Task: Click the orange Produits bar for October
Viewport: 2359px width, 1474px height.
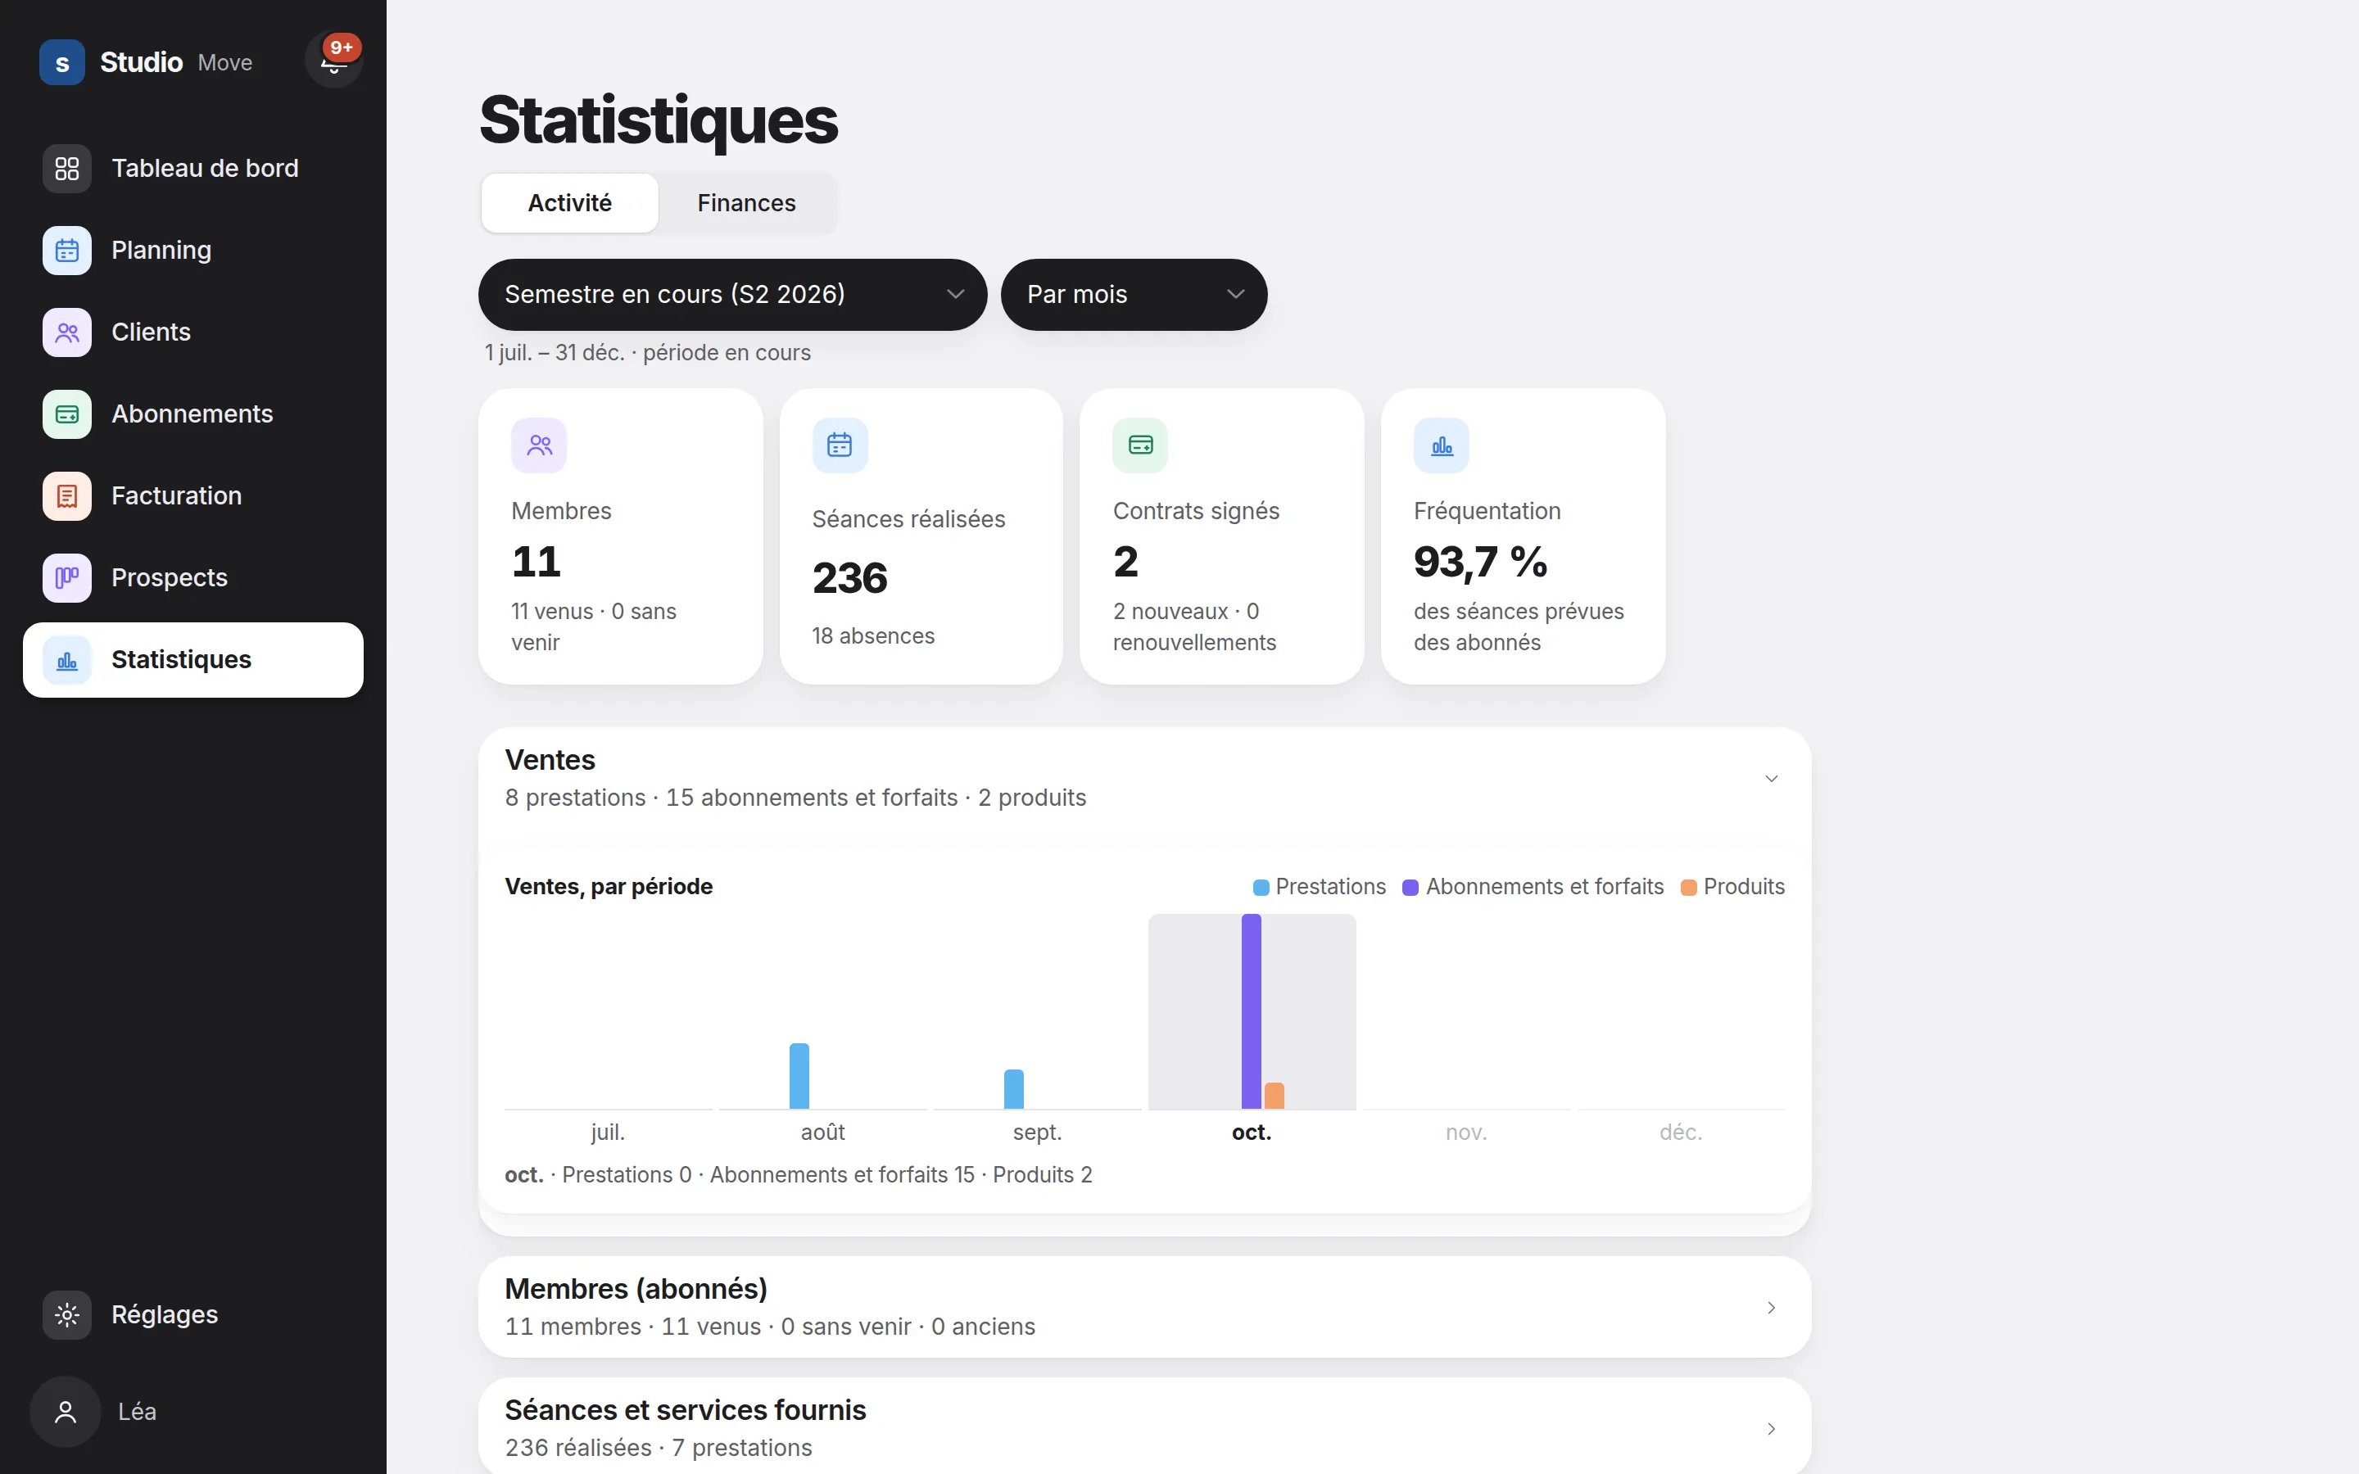Action: click(x=1274, y=1096)
